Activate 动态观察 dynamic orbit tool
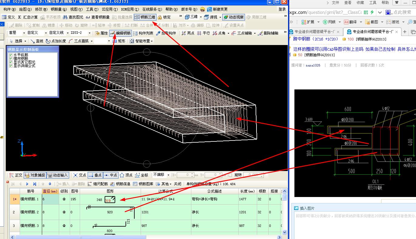 [x=233, y=17]
